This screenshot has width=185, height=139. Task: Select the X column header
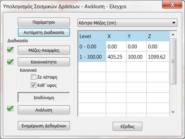tap(116, 36)
